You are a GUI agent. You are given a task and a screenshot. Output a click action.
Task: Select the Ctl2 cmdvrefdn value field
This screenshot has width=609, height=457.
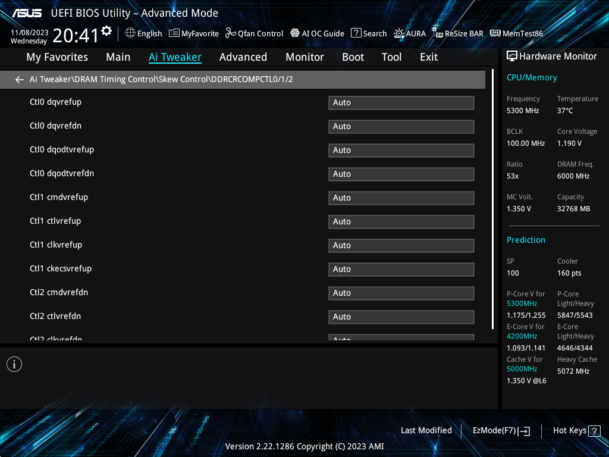click(x=401, y=293)
